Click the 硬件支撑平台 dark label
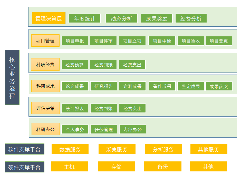 25,167
